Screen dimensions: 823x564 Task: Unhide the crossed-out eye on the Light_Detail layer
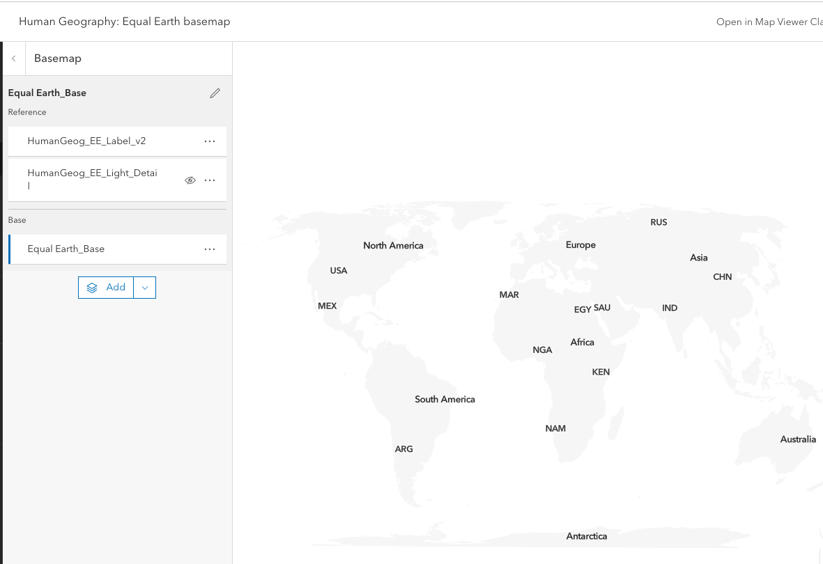190,180
